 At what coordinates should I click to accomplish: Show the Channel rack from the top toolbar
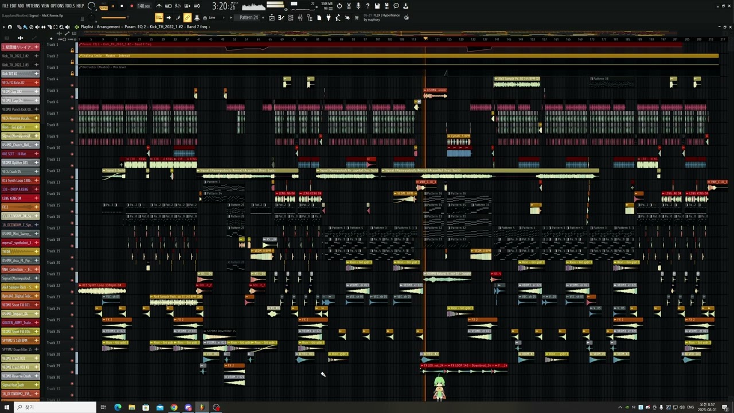pos(291,18)
